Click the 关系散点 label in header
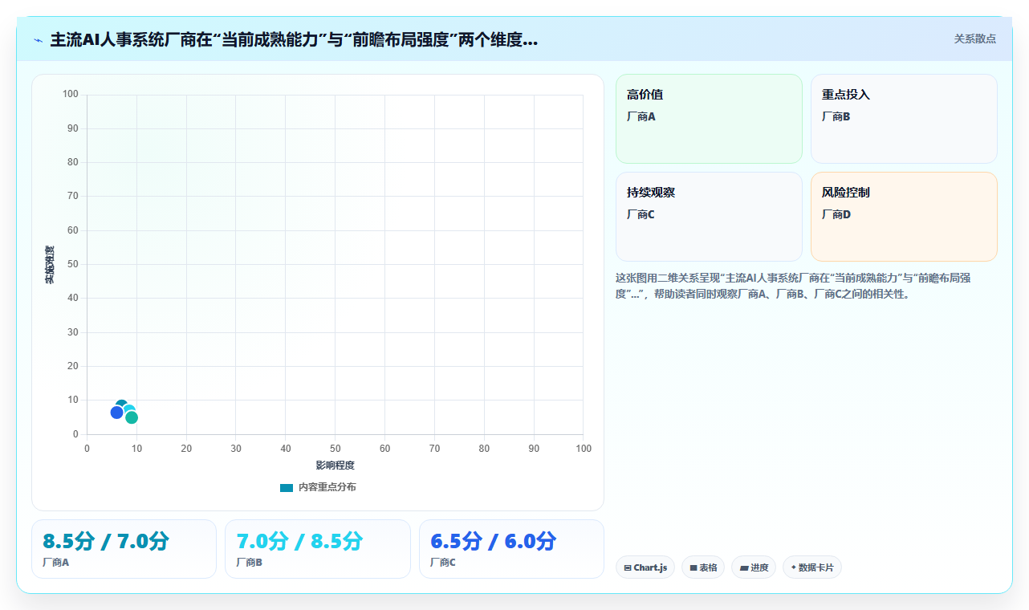 [x=974, y=39]
